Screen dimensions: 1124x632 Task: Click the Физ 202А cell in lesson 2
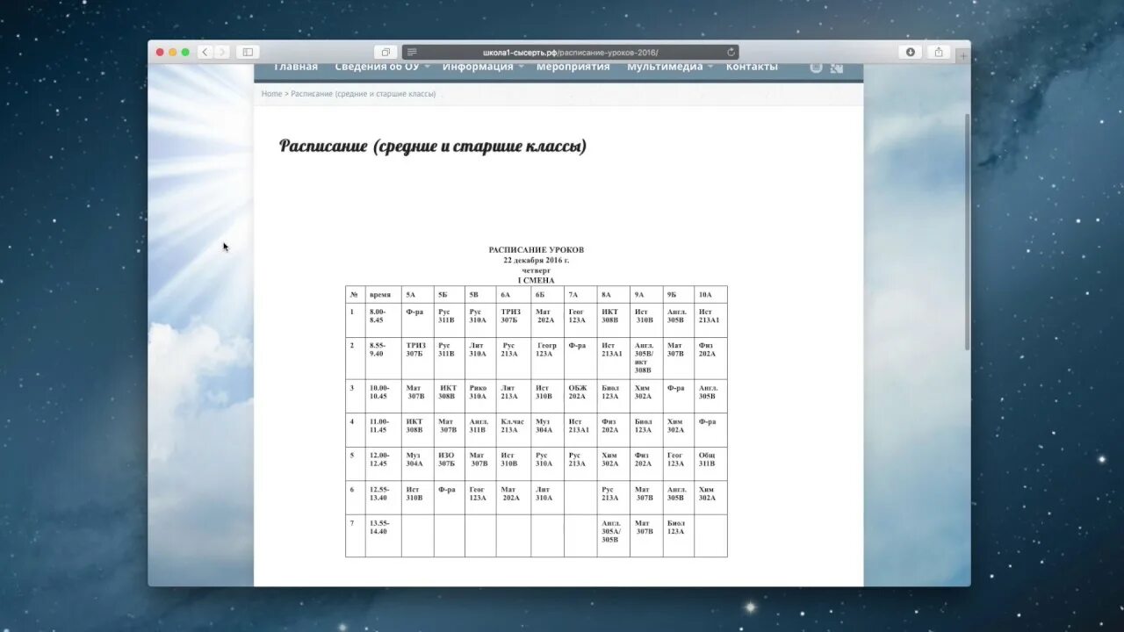tap(710, 358)
